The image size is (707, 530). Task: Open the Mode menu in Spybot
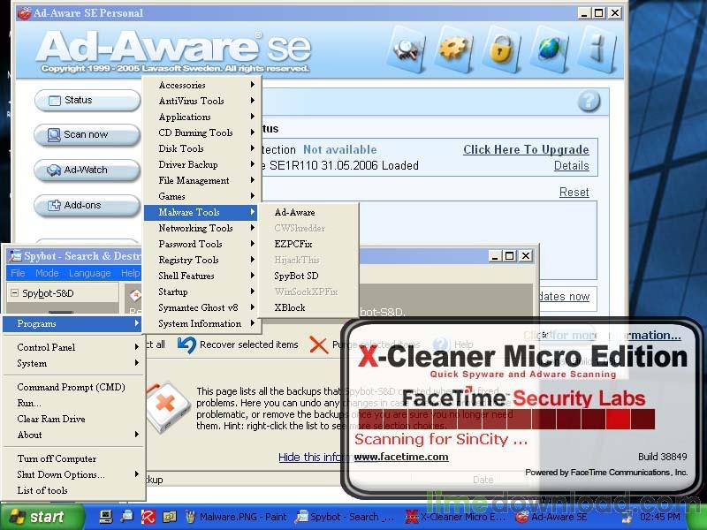pyautogui.click(x=47, y=273)
